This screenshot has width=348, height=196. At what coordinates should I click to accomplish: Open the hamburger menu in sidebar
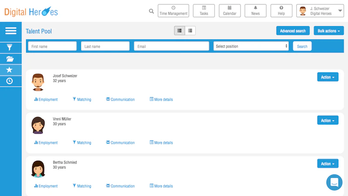(x=10, y=30)
